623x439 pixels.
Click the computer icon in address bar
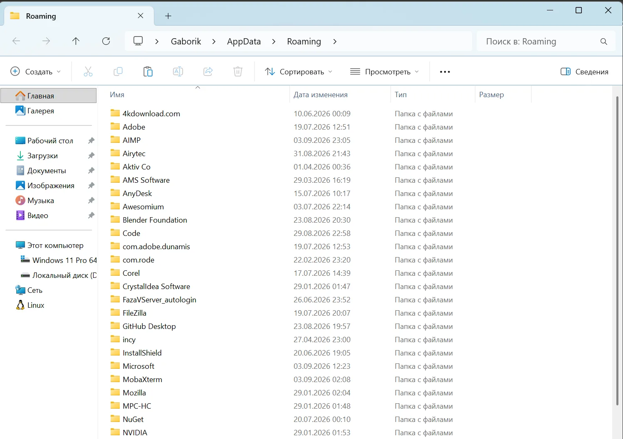(138, 41)
